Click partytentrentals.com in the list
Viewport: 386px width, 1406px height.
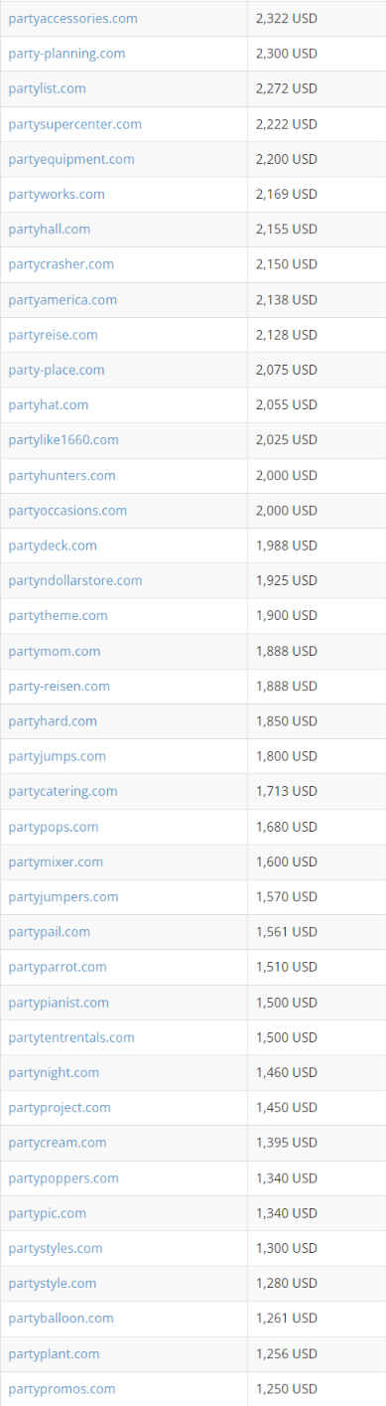click(71, 1037)
